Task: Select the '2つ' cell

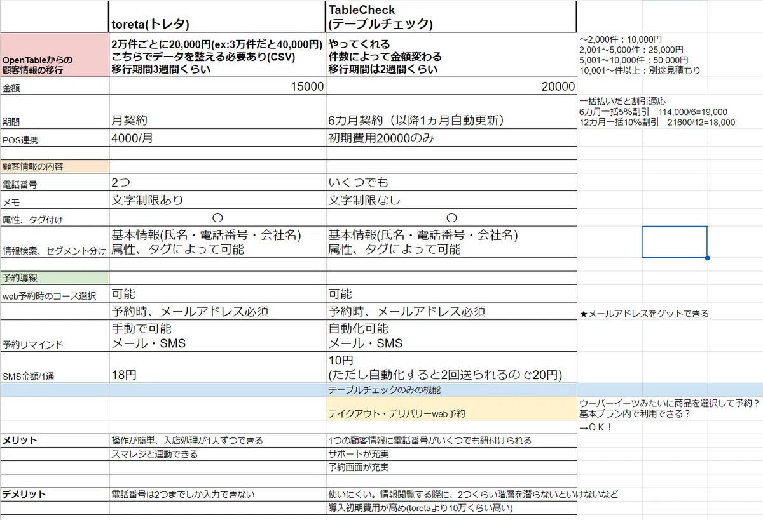Action: 217,183
